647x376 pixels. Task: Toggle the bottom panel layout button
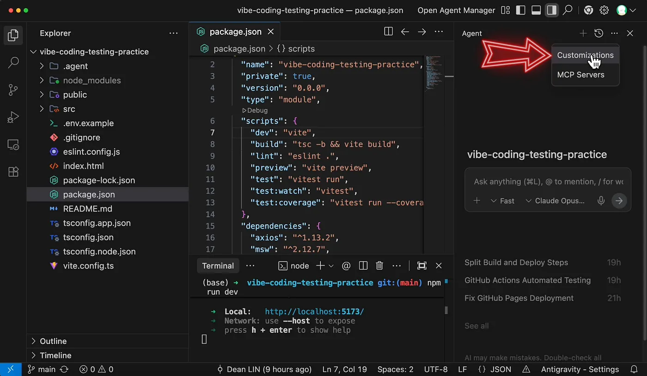click(536, 10)
